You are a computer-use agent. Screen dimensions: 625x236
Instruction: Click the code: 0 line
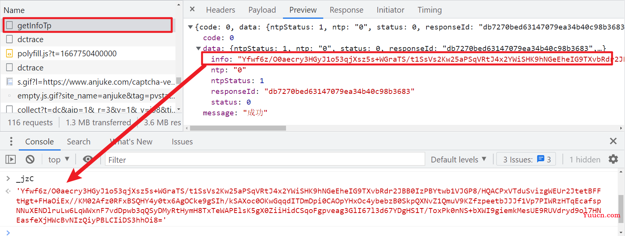coord(218,38)
